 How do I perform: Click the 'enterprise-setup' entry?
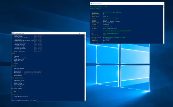pos(19,81)
